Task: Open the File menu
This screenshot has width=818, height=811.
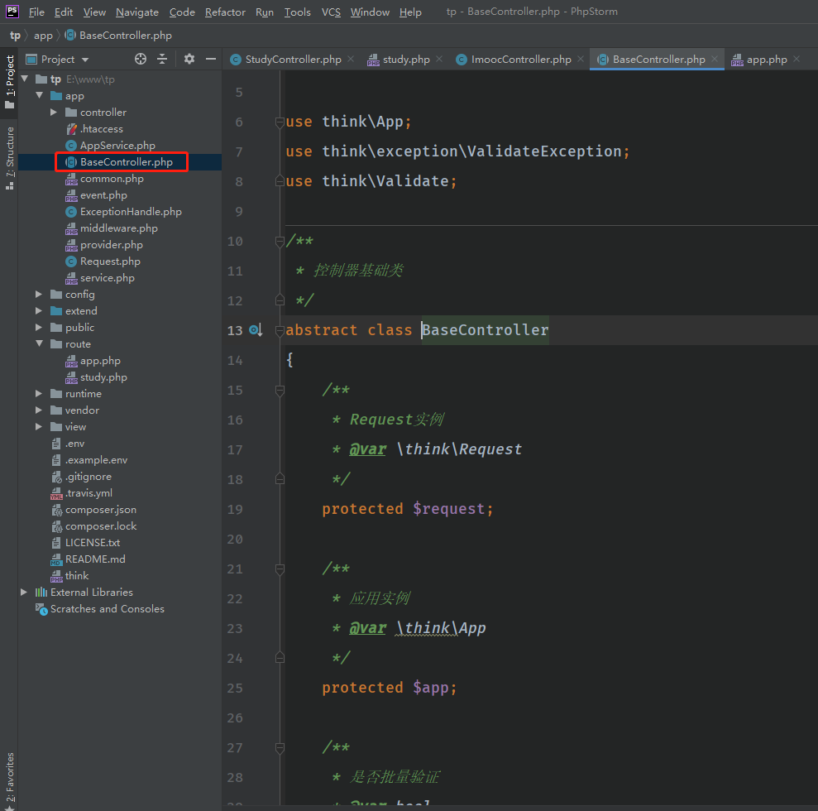Action: coord(36,12)
